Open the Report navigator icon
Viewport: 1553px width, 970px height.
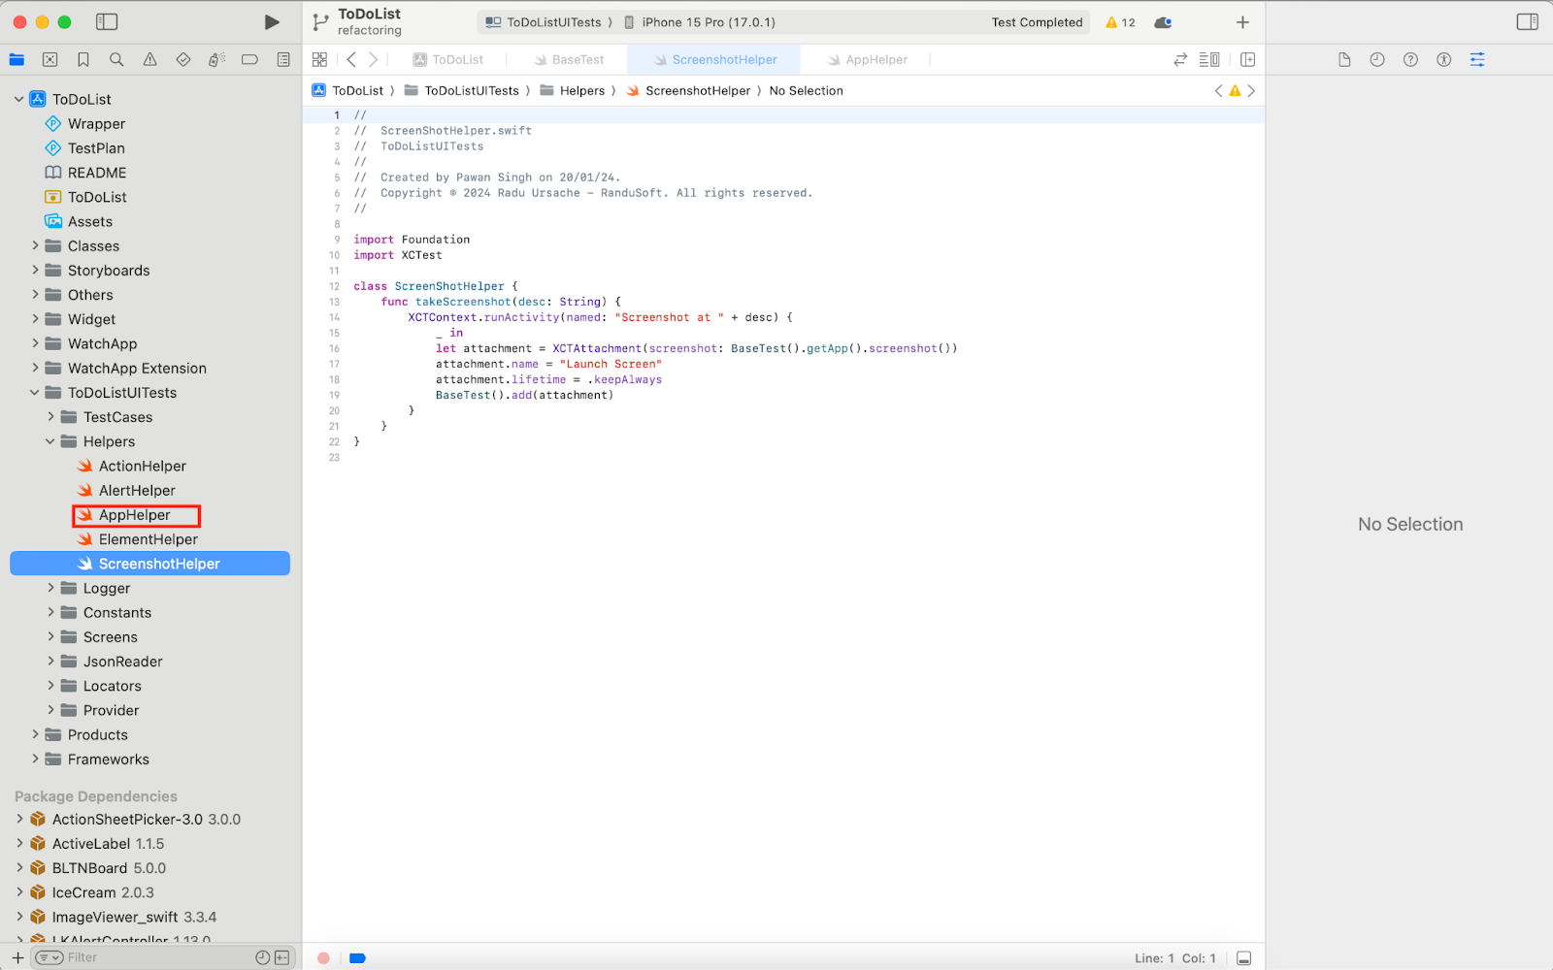click(x=283, y=60)
